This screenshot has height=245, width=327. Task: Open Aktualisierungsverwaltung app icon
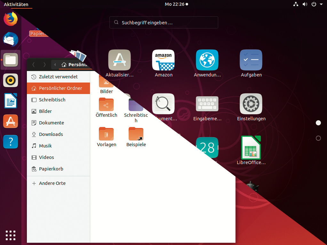coord(119,60)
